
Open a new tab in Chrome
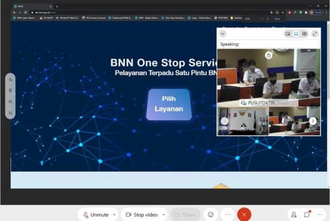coord(57,7)
